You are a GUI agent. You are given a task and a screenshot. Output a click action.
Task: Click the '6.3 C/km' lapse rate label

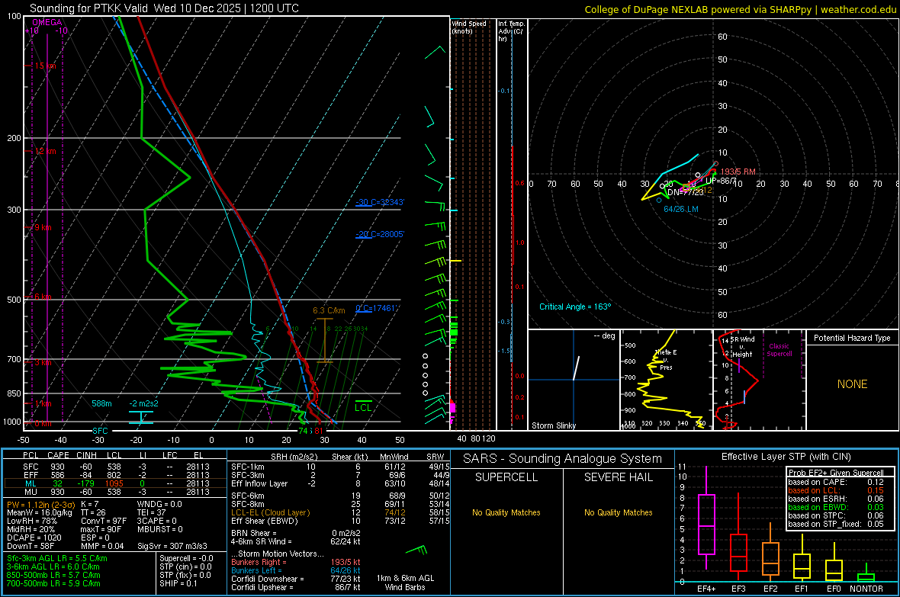329,310
